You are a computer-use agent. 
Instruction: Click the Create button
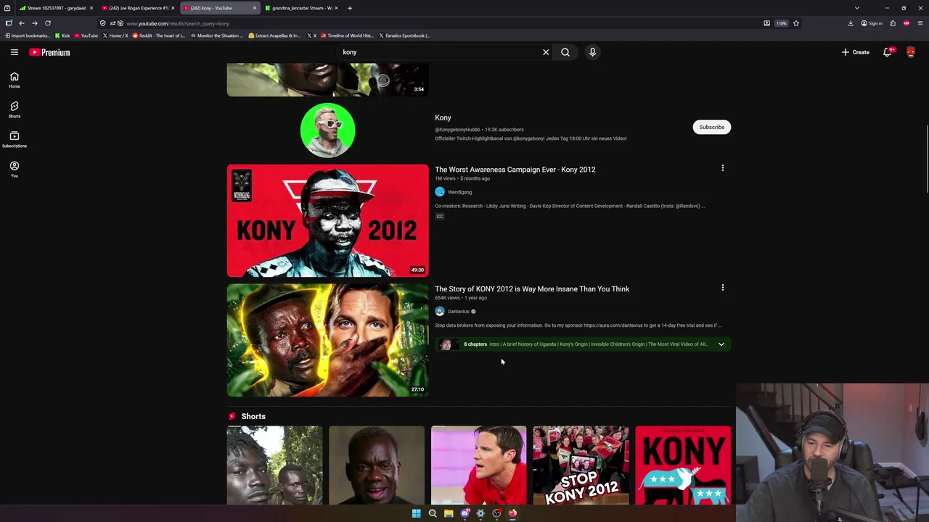coord(856,52)
